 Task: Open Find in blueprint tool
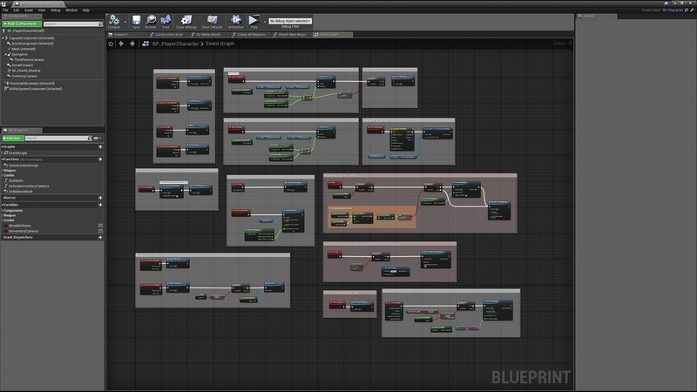click(x=167, y=21)
